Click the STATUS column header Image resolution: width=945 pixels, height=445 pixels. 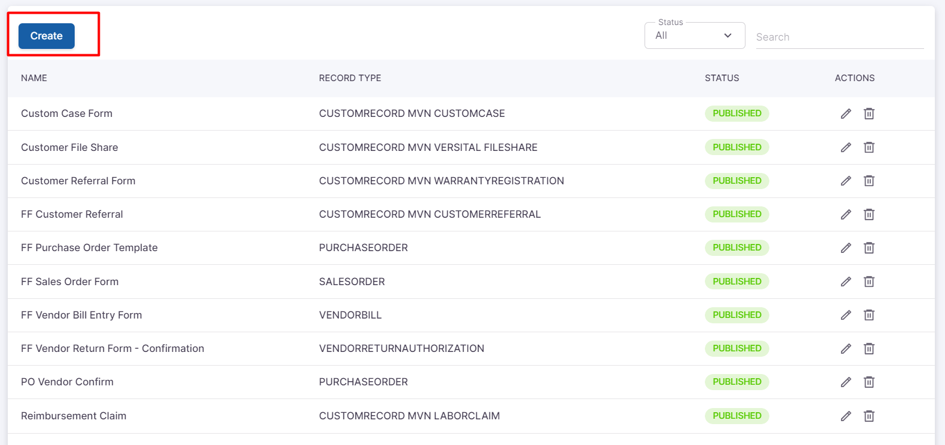pyautogui.click(x=722, y=78)
